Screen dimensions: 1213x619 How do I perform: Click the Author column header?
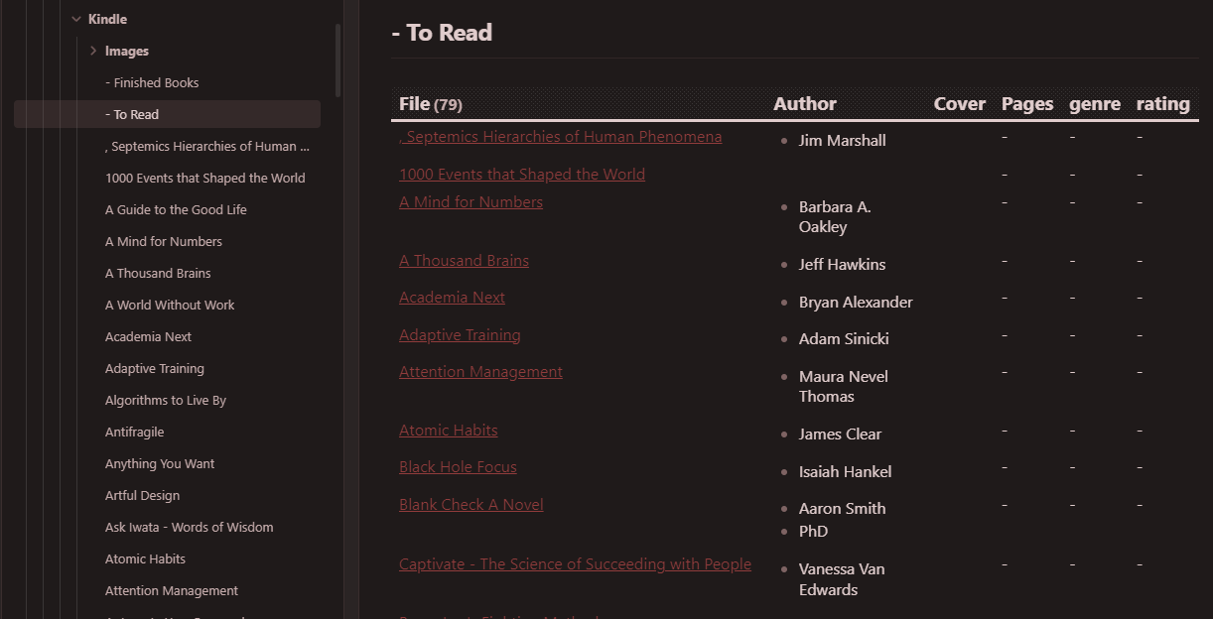tap(805, 104)
